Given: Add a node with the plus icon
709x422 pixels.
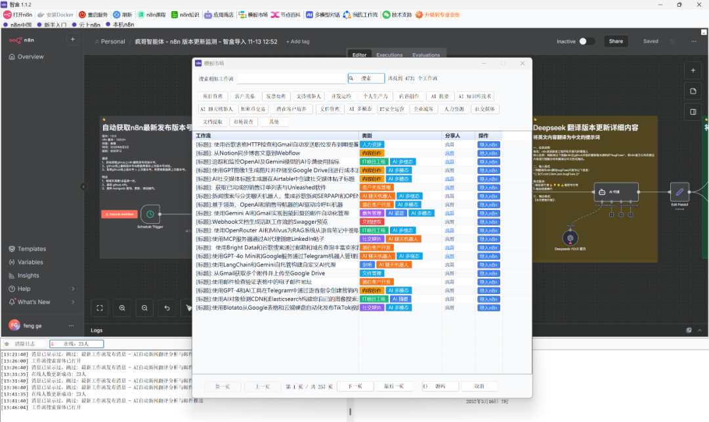Looking at the screenshot, I should [693, 70].
